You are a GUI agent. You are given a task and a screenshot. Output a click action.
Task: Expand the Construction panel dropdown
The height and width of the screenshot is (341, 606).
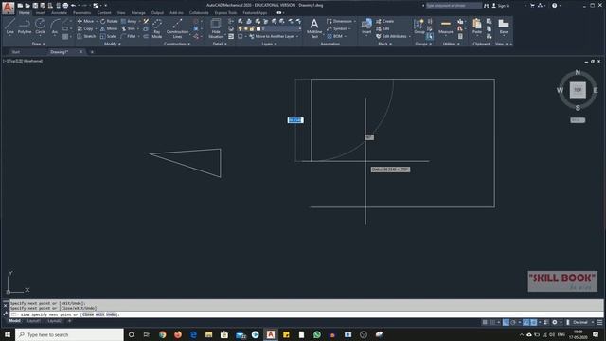pyautogui.click(x=177, y=45)
